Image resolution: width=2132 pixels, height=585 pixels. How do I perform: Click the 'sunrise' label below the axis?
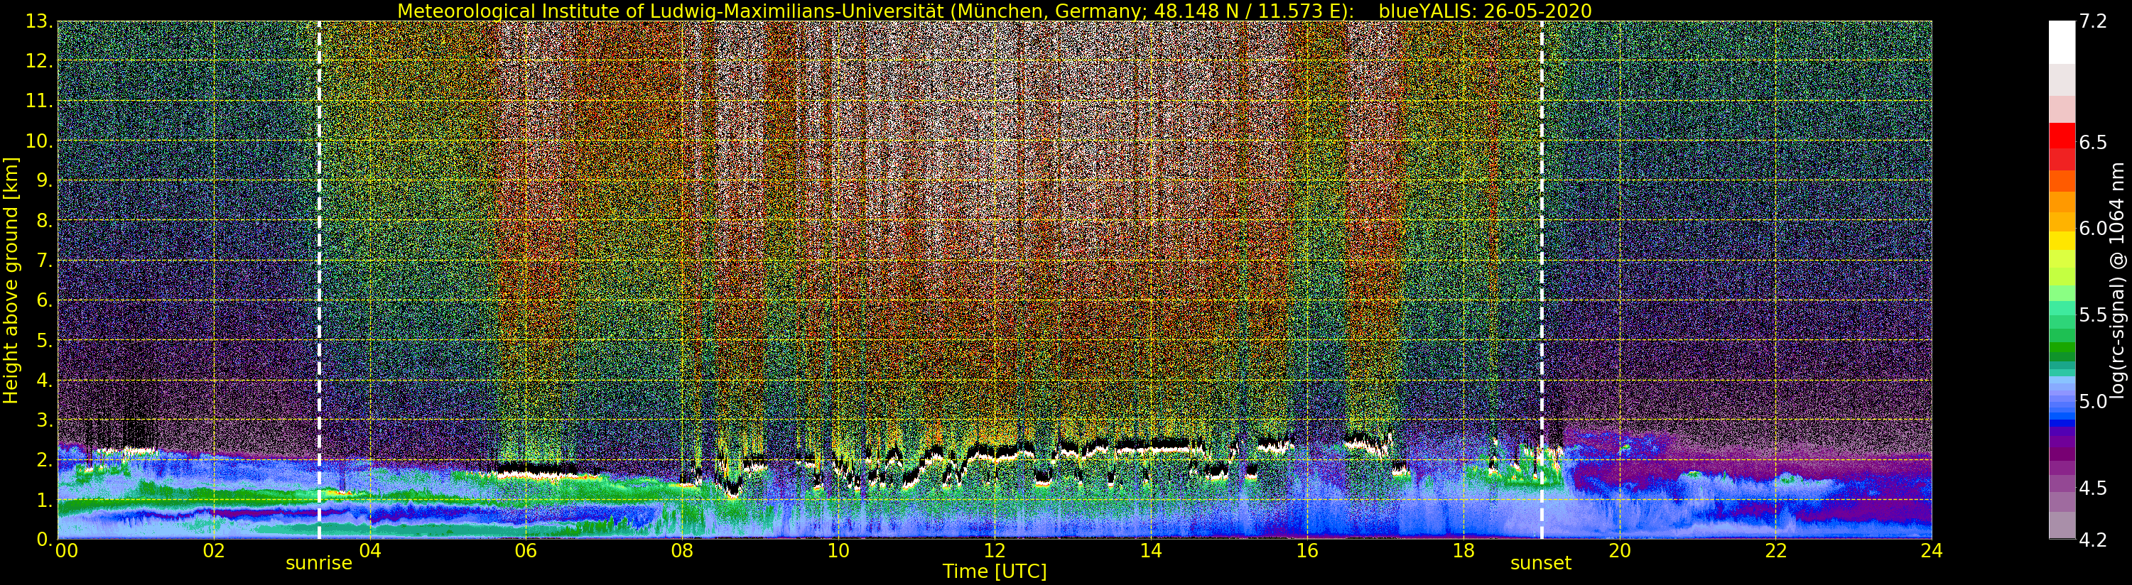click(x=319, y=564)
